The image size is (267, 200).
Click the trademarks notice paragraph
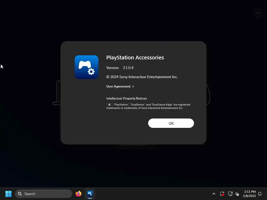pos(148,106)
